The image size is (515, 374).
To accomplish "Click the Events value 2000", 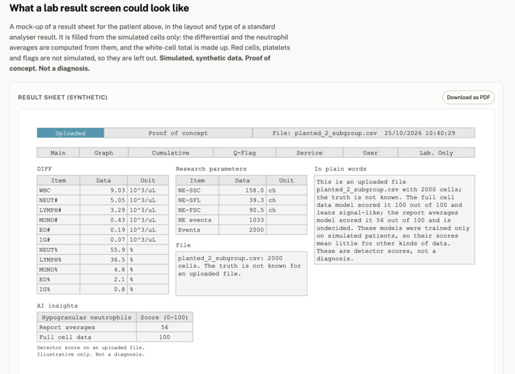I will (x=242, y=230).
